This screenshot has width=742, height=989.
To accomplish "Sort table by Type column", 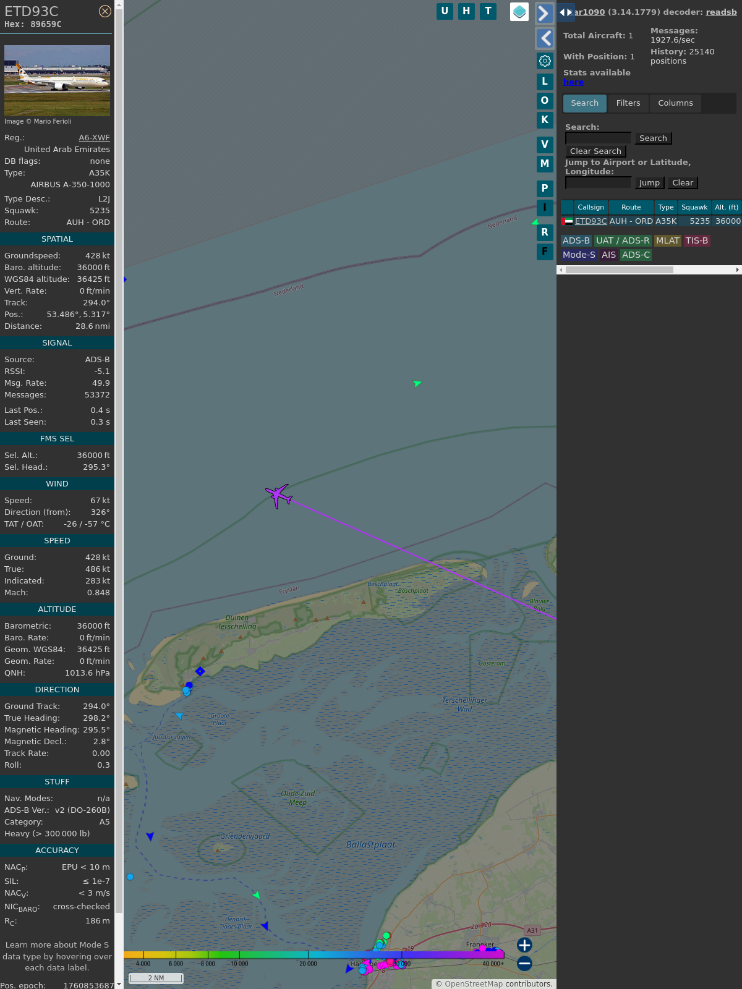I will pos(666,207).
